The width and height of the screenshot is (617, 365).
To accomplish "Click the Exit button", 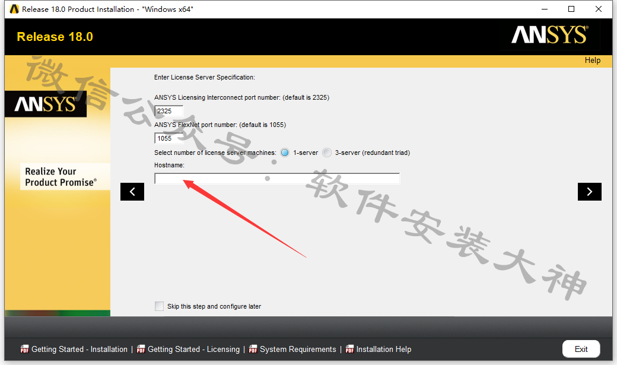I will (581, 349).
